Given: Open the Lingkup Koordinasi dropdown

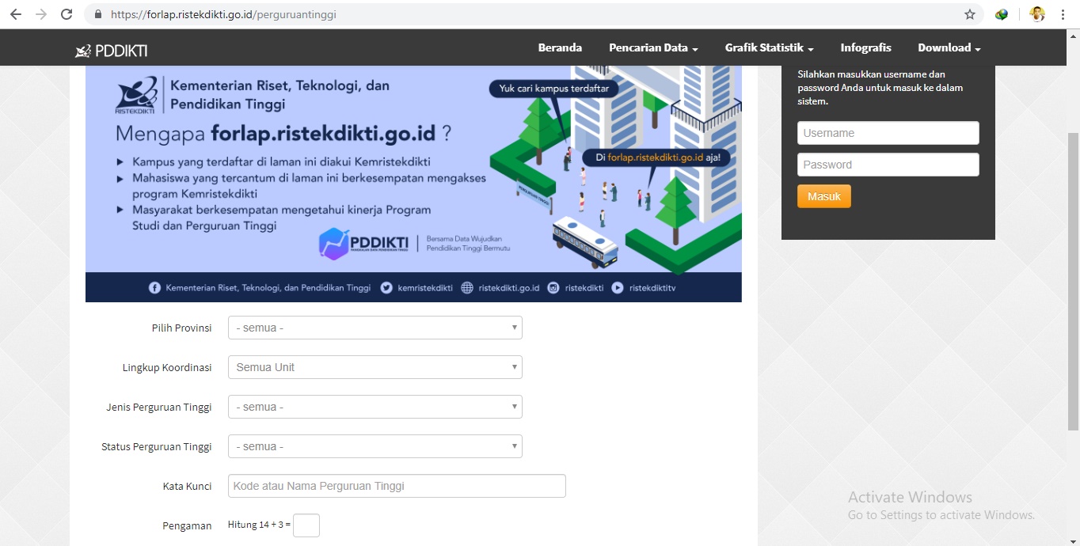Looking at the screenshot, I should coord(375,367).
